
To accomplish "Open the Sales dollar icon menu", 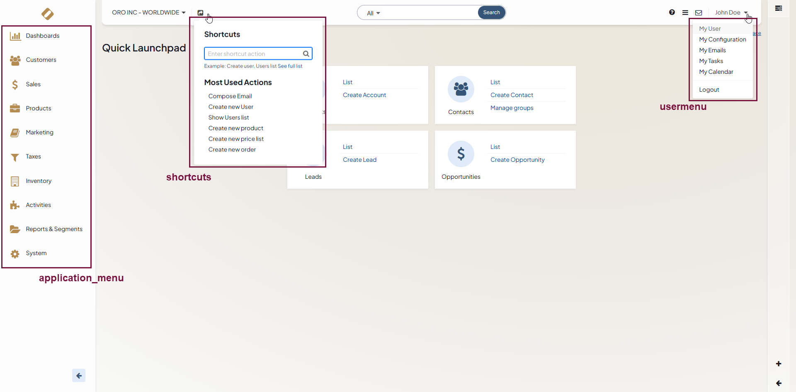I will (x=15, y=85).
